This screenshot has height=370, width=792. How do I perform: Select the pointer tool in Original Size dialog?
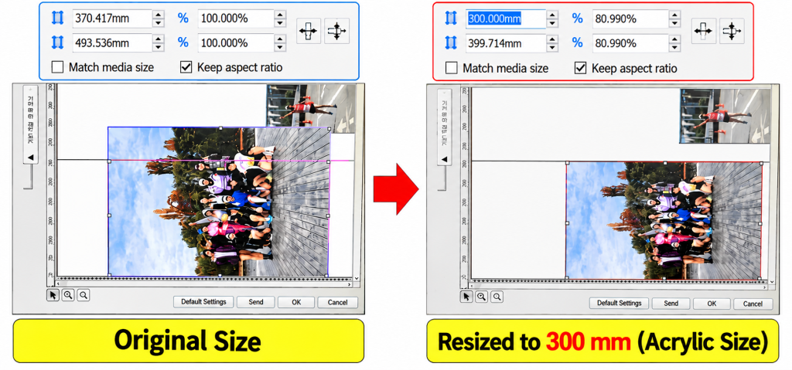(53, 295)
